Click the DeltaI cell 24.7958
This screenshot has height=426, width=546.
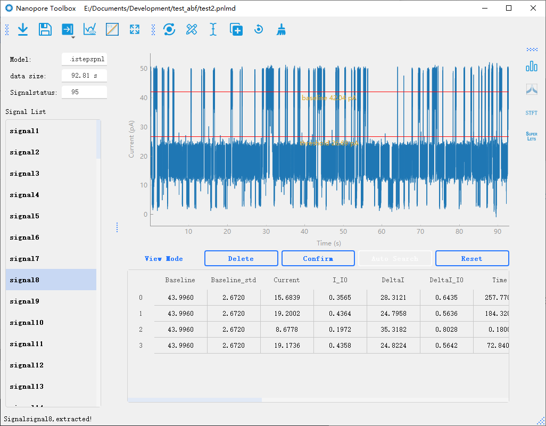click(393, 314)
